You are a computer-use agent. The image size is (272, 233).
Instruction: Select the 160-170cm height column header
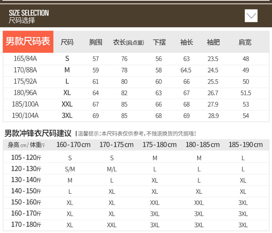tap(73, 145)
